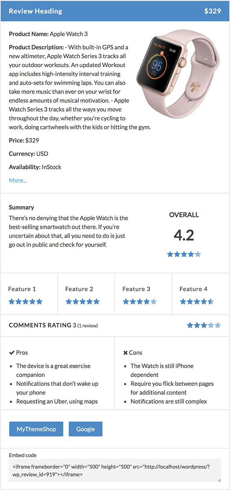Click the (1 review) text
Screen dimensions: 230x490
pos(87,326)
